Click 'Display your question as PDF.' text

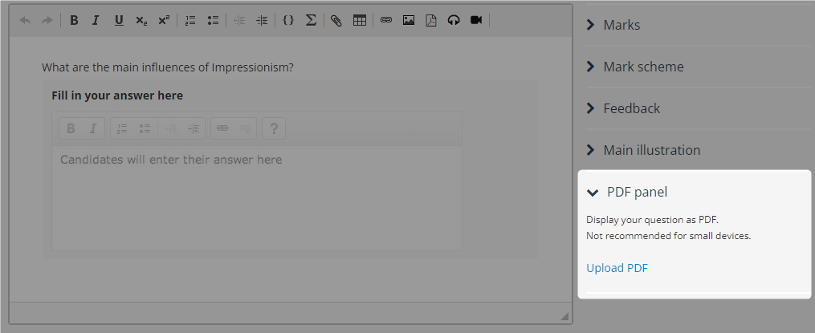652,220
